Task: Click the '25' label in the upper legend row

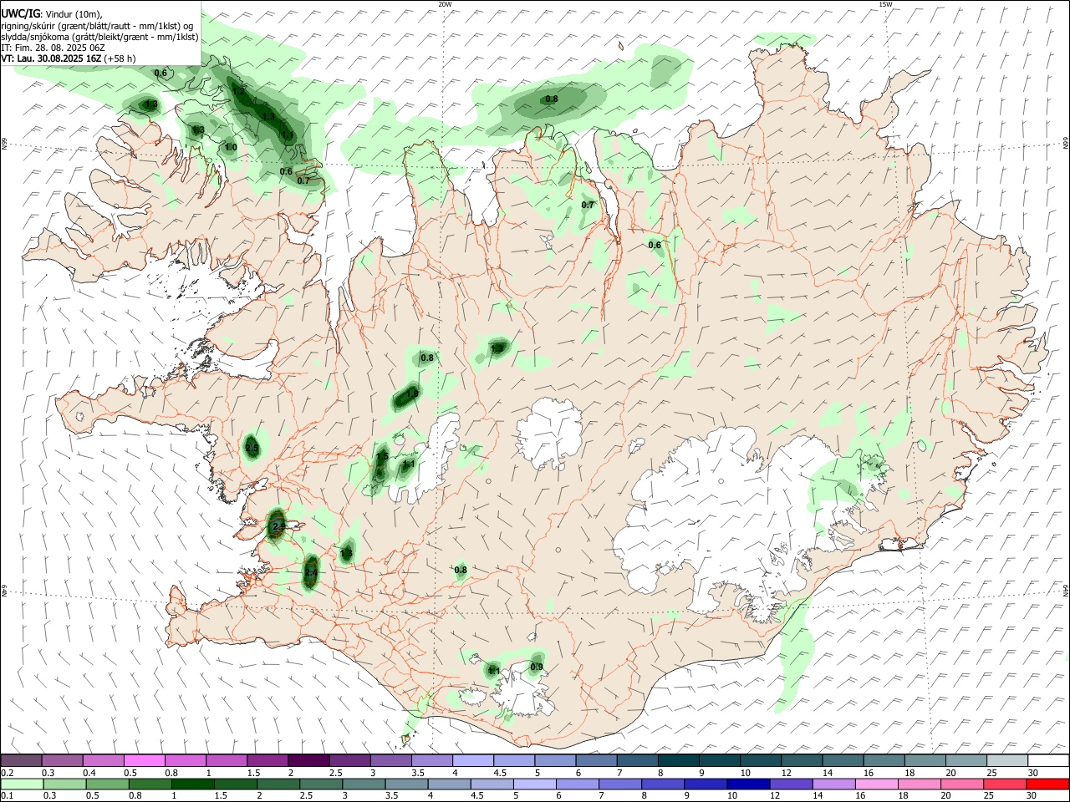Action: coord(991,773)
